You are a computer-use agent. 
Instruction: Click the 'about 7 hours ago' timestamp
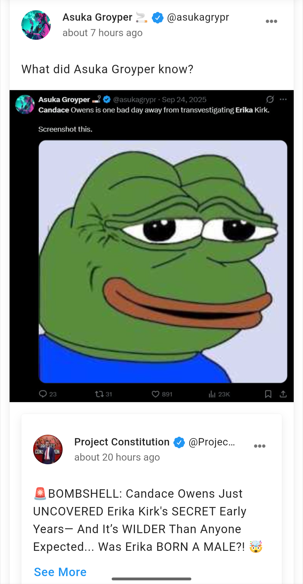pos(103,33)
